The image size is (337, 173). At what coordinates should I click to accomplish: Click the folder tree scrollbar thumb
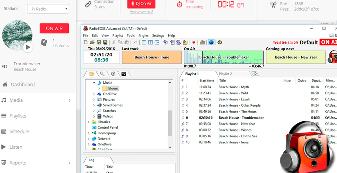click(x=170, y=123)
